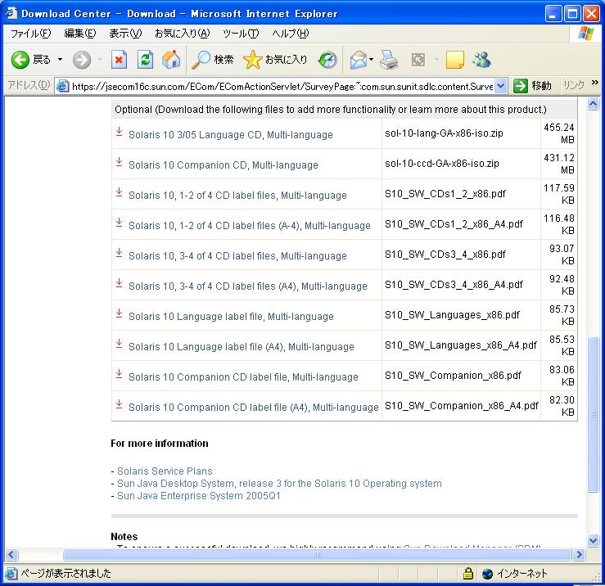Click the padlock security icon in status bar
605x586 pixels.
[468, 574]
